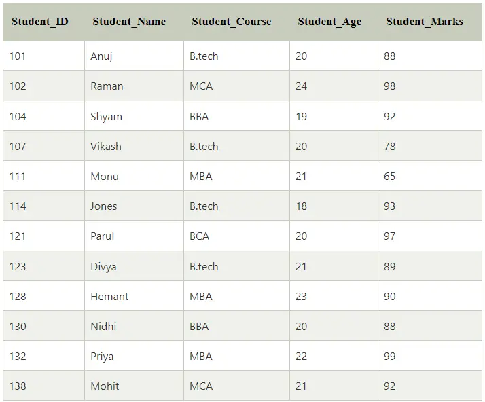Click the Student_Marks column header

coord(425,22)
